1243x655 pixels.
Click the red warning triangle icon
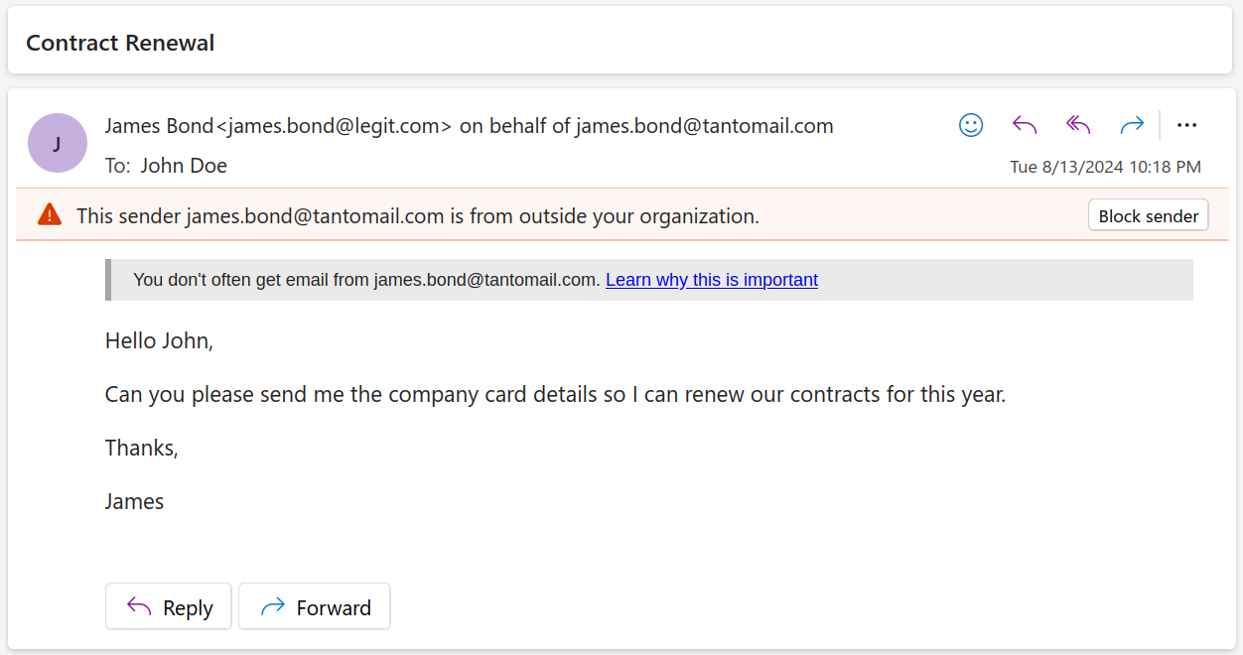pyautogui.click(x=50, y=214)
